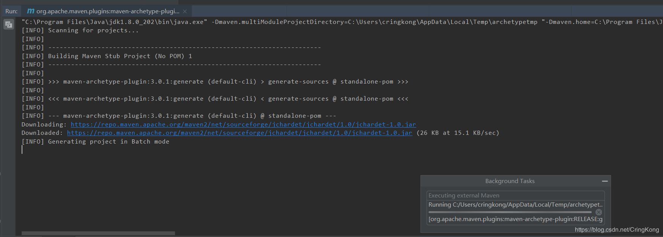The image size is (663, 237).
Task: Click the 'Executing external Maven' task title
Action: coord(464,196)
